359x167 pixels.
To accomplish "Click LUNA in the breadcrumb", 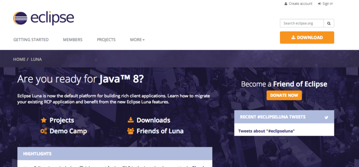I will click(36, 59).
